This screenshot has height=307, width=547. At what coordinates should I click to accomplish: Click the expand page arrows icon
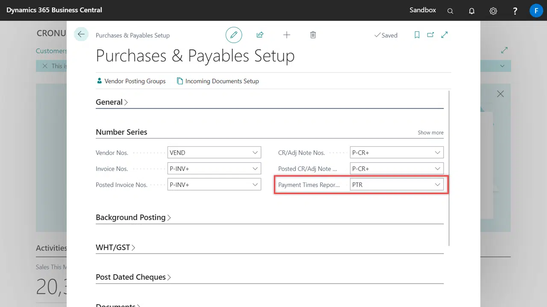tap(444, 35)
